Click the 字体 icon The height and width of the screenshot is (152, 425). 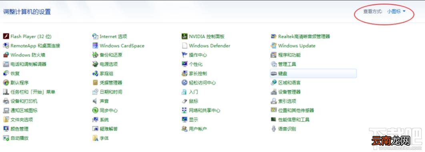[95, 138]
